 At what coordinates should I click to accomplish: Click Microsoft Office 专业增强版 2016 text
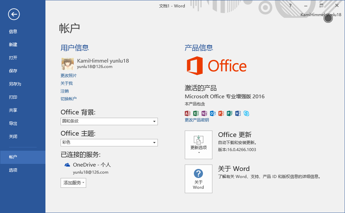[225, 96]
